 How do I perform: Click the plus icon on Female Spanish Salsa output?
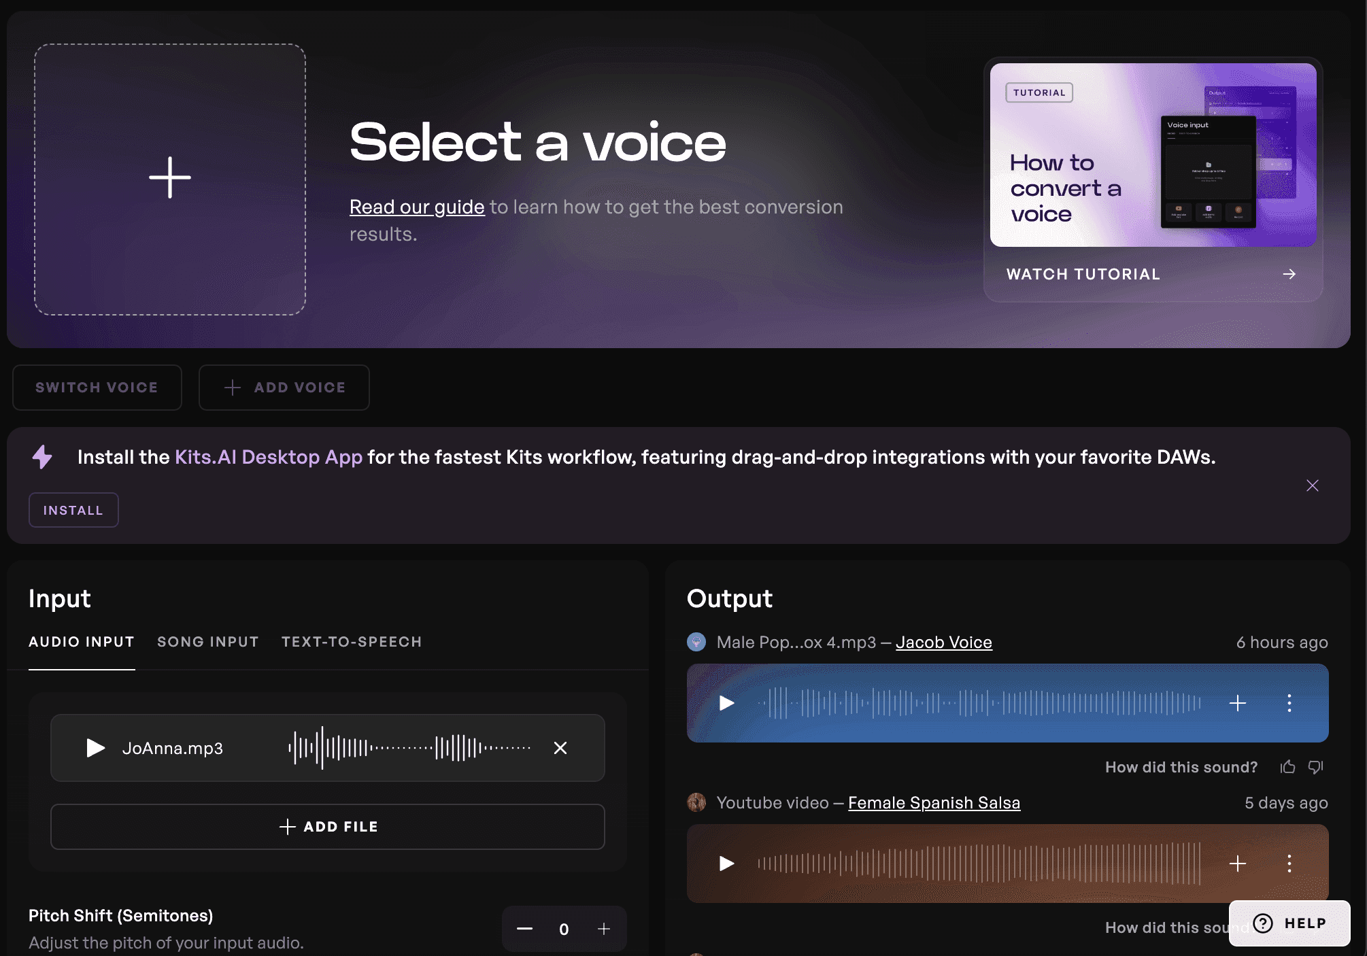coord(1238,863)
